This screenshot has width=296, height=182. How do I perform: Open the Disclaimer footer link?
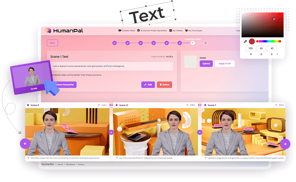point(70,164)
